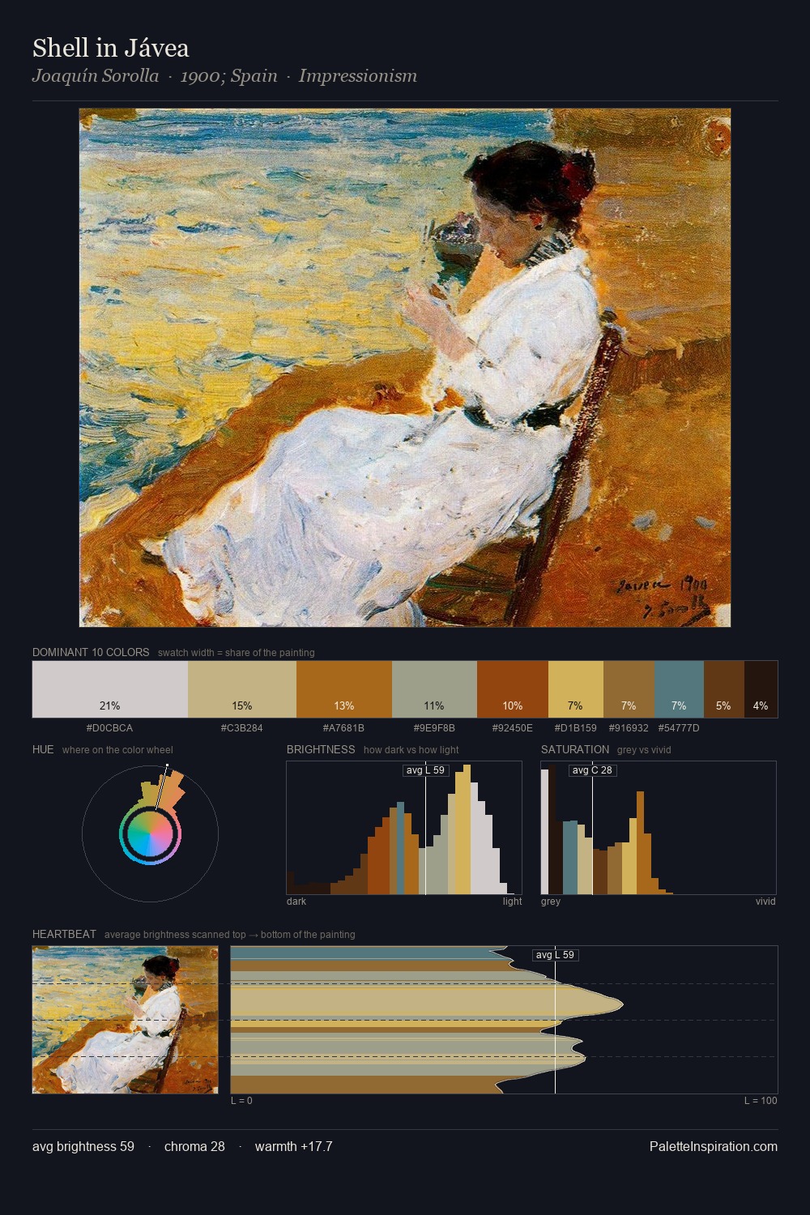810x1215 pixels.
Task: Click the "DOMINANT 10 COLORS" heading
Action: coord(91,652)
